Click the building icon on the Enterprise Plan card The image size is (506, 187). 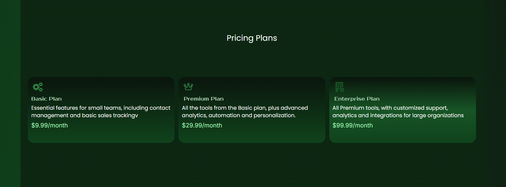tap(340, 87)
